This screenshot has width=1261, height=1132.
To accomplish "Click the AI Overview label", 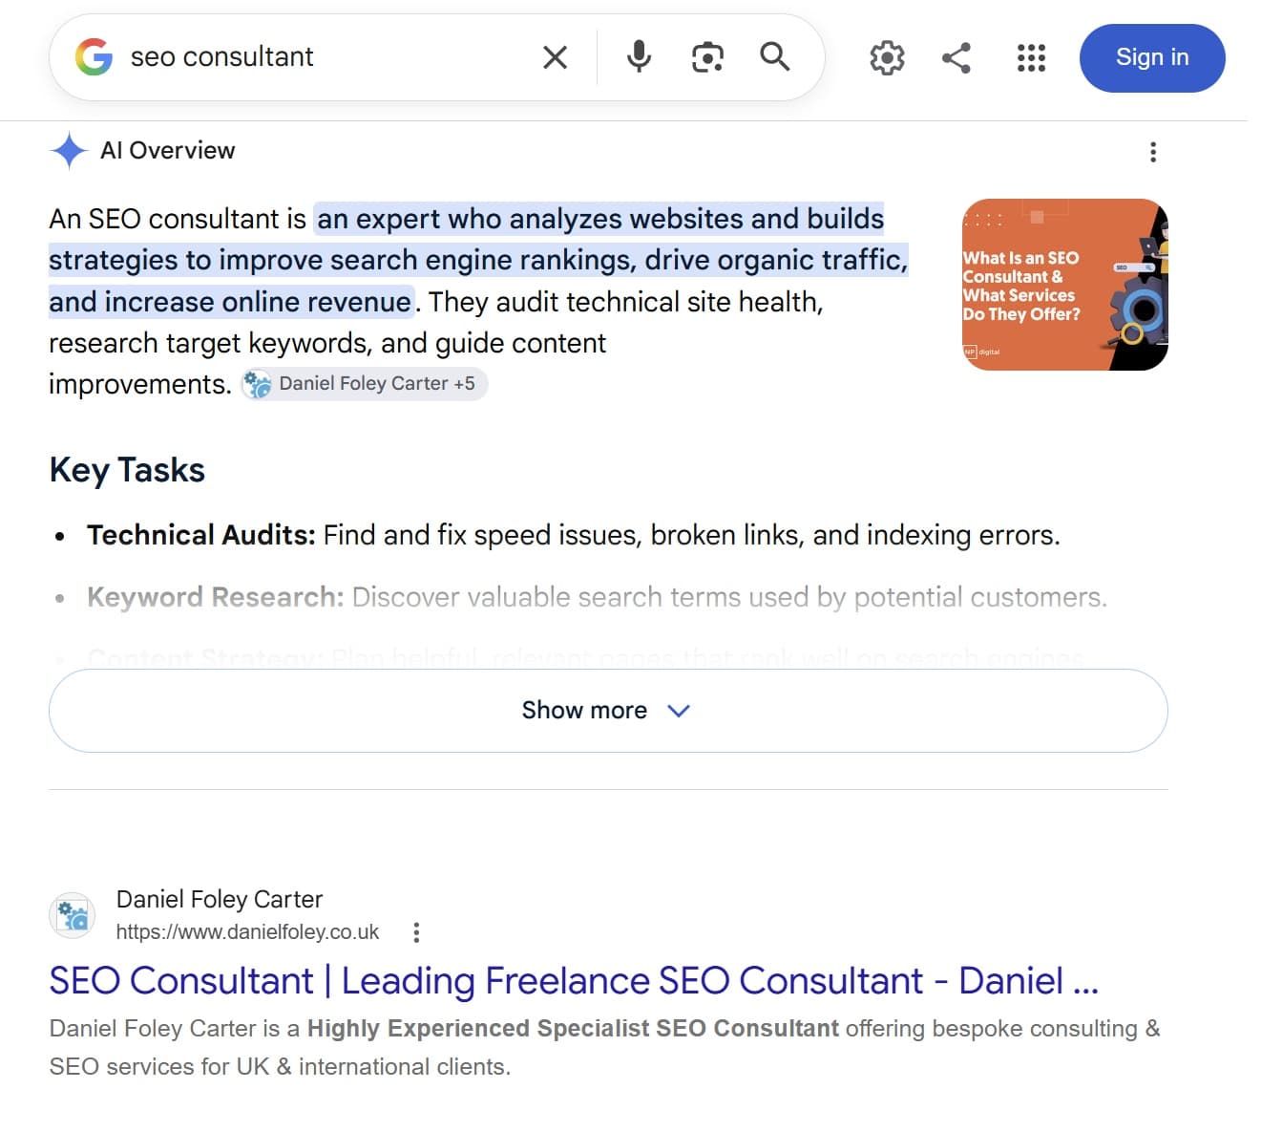I will point(168,151).
